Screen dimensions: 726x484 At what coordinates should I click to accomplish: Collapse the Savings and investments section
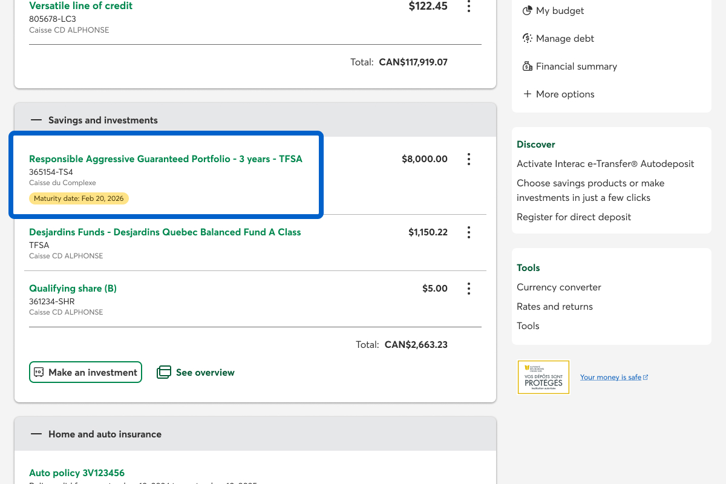(37, 120)
